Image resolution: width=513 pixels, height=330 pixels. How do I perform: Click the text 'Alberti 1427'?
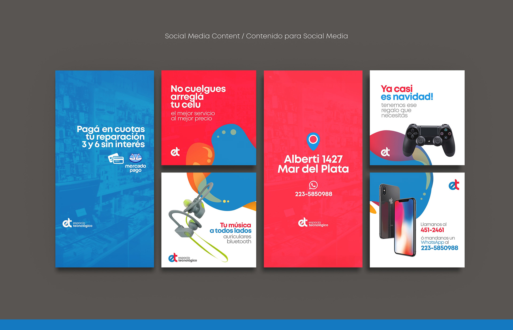[x=313, y=159]
